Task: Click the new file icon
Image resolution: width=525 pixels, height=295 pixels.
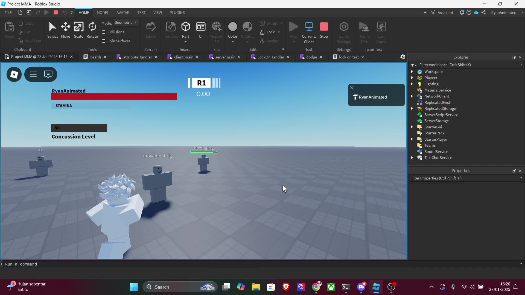Action: (x=20, y=12)
